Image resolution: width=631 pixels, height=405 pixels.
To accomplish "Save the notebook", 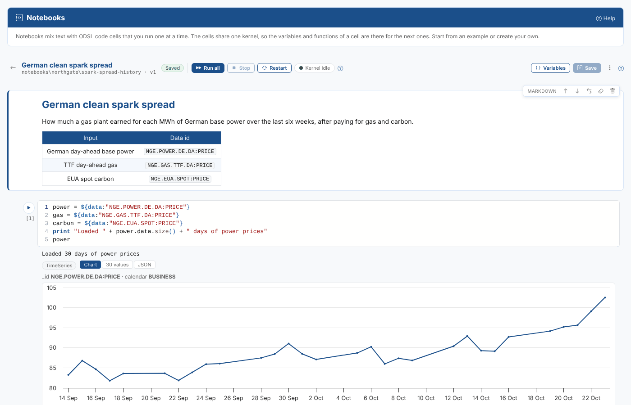I will click(x=587, y=68).
